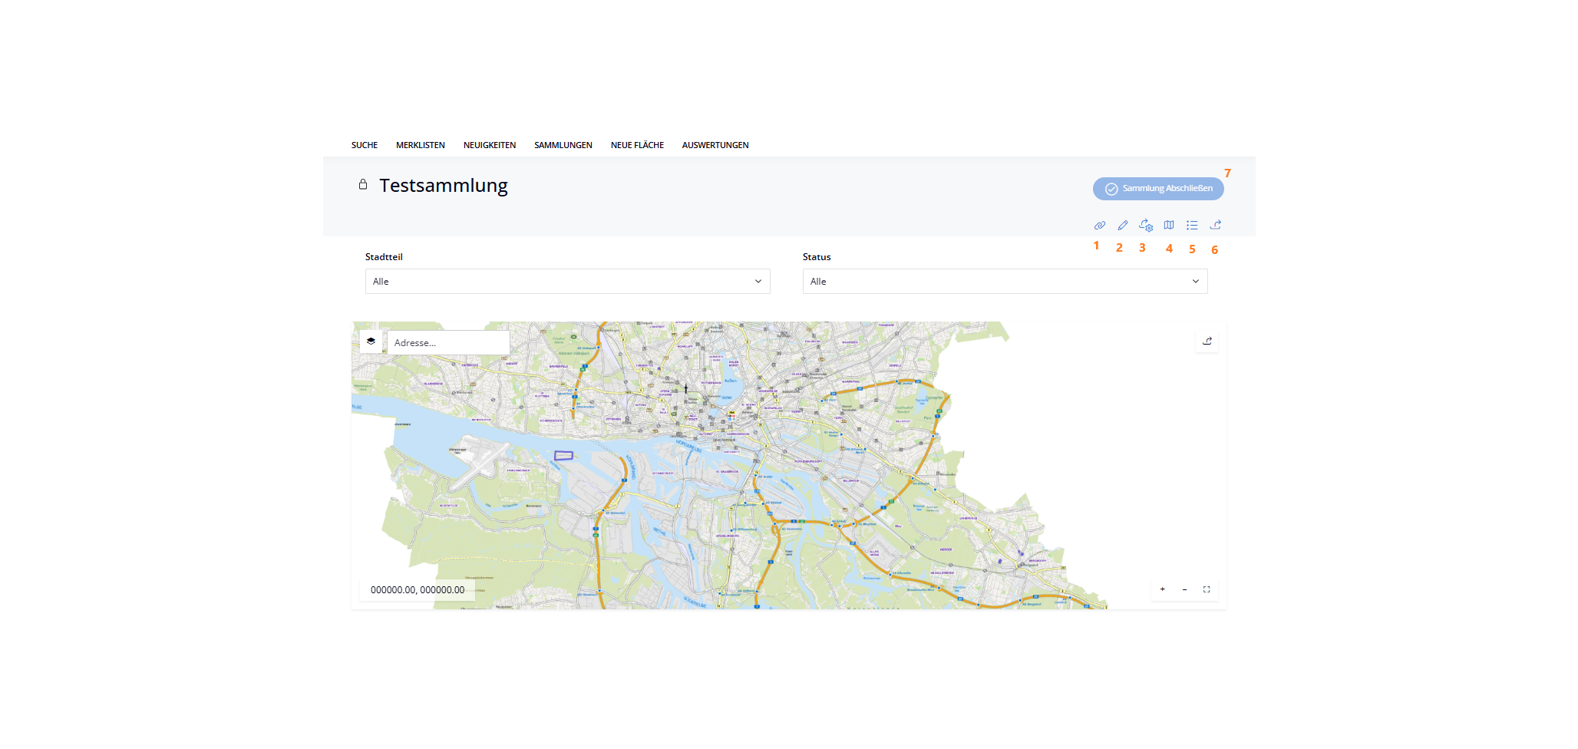Click the export icon in header toolbar
Image resolution: width=1578 pixels, height=749 pixels.
tap(1216, 226)
